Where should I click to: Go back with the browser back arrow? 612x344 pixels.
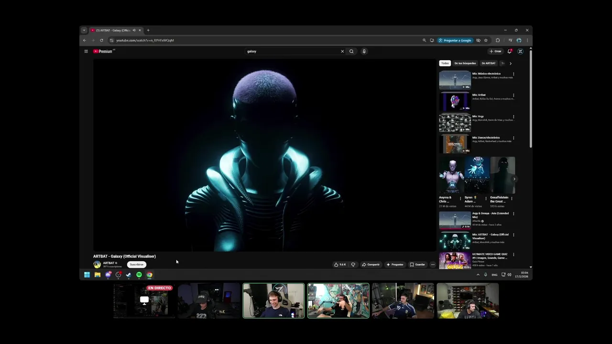[x=85, y=40]
